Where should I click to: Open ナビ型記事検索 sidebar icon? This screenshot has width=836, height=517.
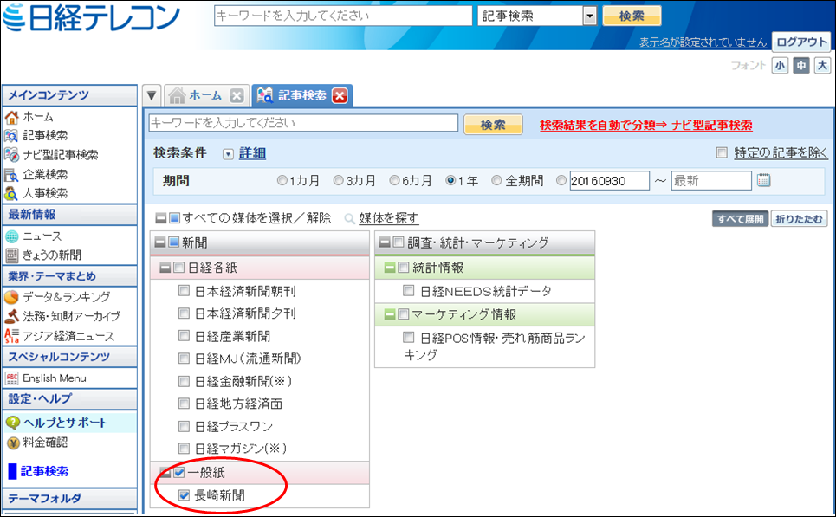click(11, 155)
